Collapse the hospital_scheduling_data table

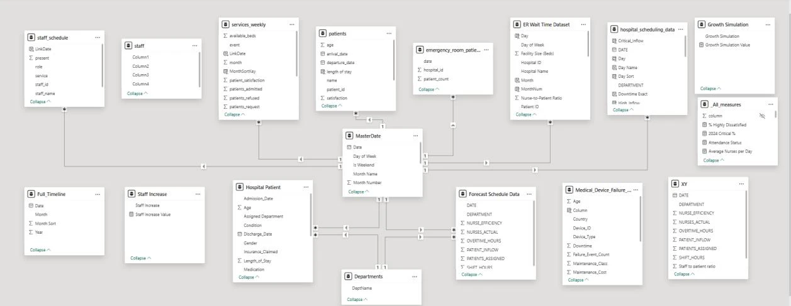(623, 109)
